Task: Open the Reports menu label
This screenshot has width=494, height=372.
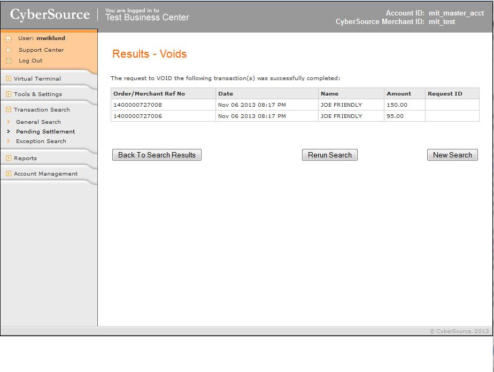Action: click(x=25, y=158)
